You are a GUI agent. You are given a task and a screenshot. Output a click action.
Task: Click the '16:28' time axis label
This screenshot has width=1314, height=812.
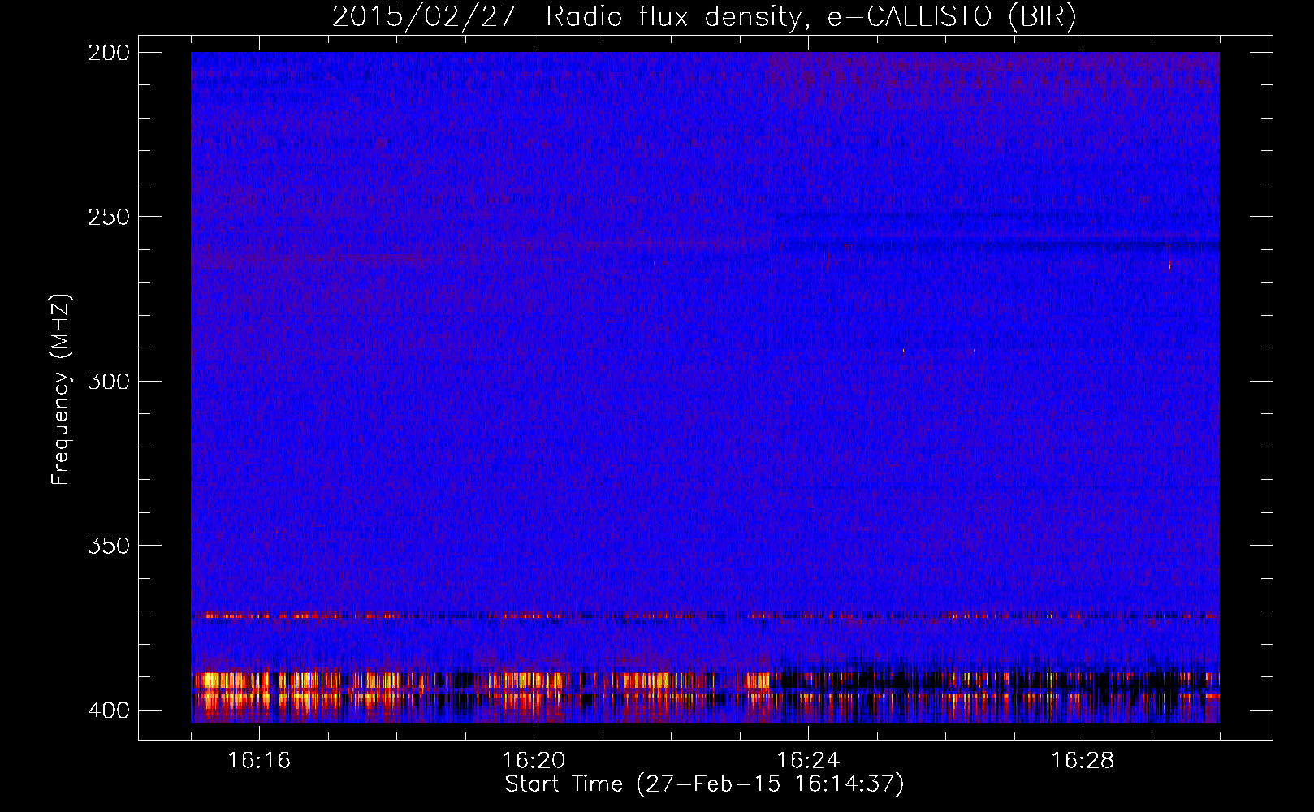pos(1083,760)
